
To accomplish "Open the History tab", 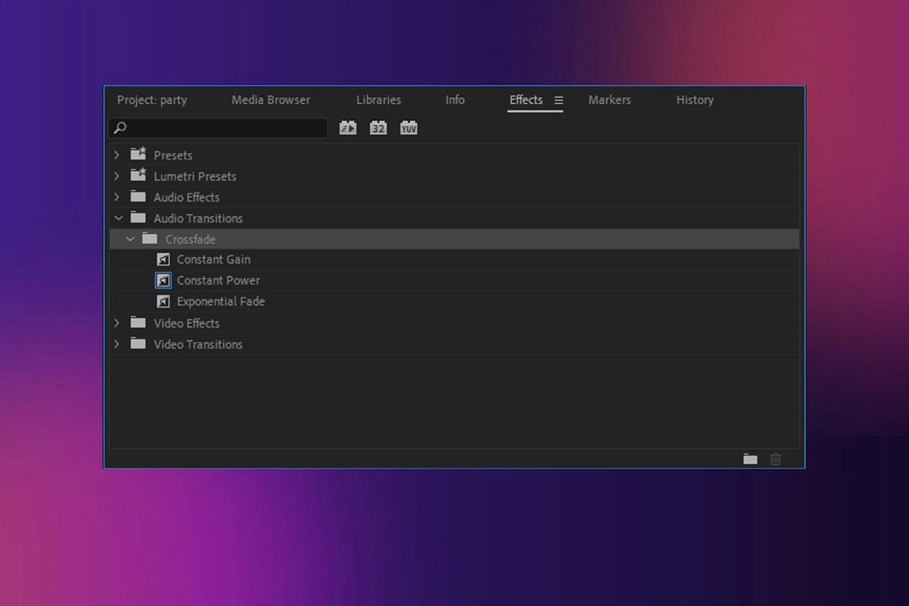I will (695, 100).
